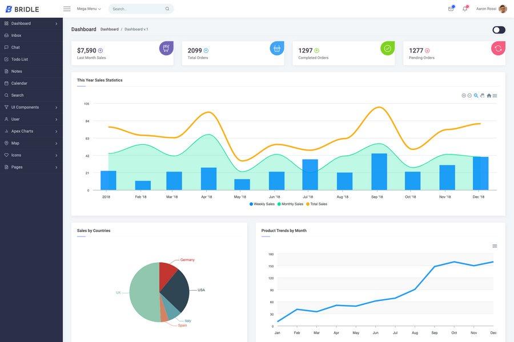The height and width of the screenshot is (342, 514).
Task: Click inside the Search input field
Action: 131,7
